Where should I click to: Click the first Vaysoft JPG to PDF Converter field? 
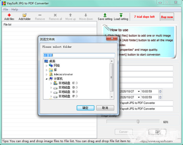[x=146, y=103]
